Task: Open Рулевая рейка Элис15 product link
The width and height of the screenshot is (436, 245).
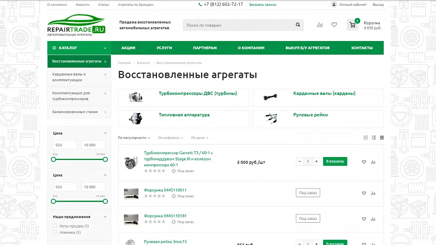Action: click(165, 242)
